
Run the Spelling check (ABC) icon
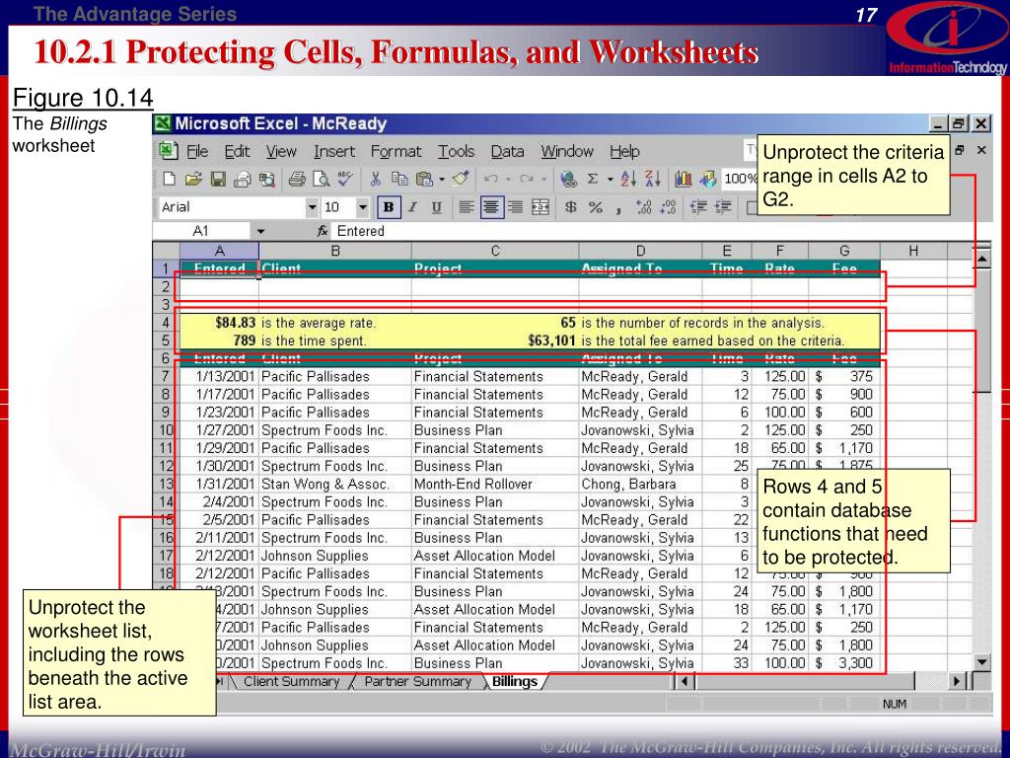(345, 179)
